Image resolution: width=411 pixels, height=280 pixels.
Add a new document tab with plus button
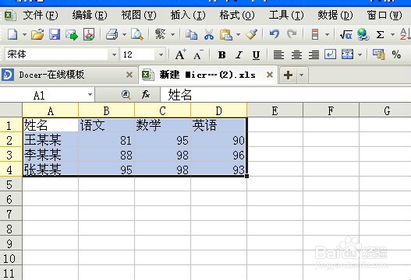(288, 75)
